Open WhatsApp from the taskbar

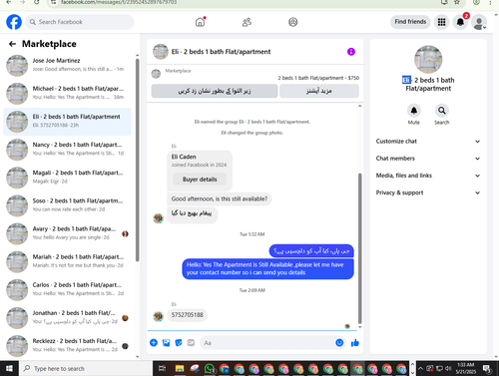click(x=210, y=368)
